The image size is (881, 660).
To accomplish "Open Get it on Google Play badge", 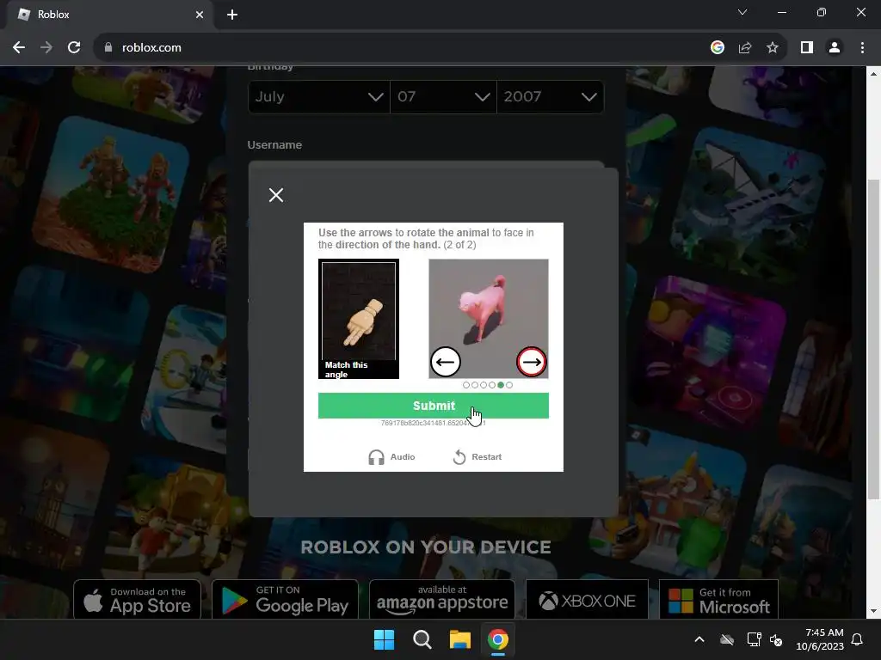I will pos(285,600).
